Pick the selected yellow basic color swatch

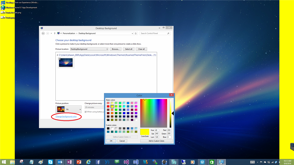[112, 107]
